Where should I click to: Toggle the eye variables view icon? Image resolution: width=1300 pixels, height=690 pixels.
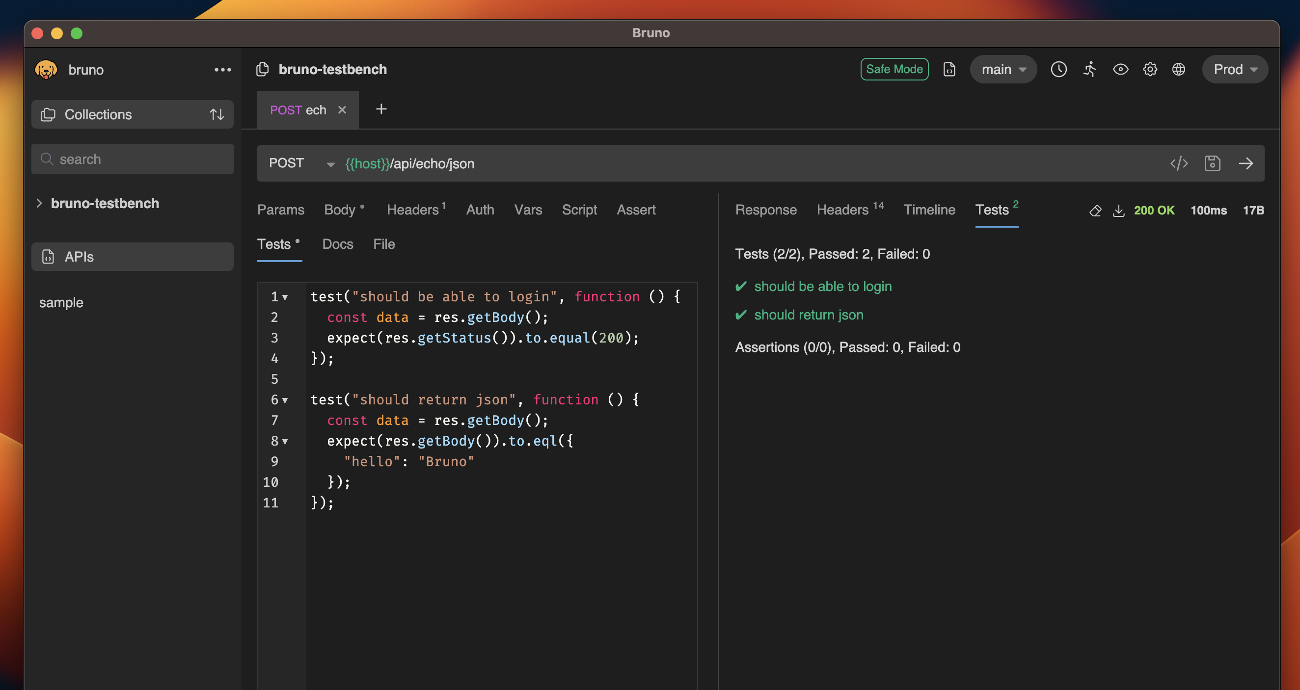pos(1120,69)
